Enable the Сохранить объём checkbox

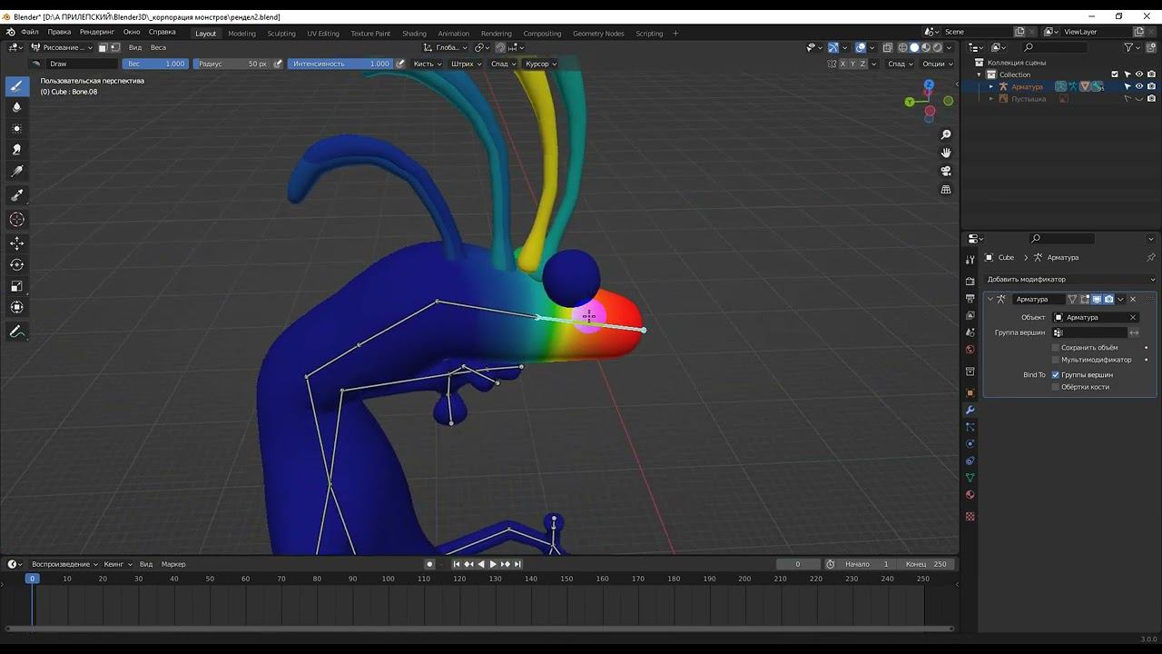click(x=1056, y=347)
